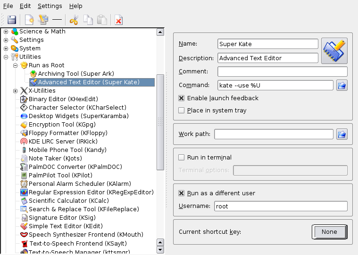Image resolution: width=358 pixels, height=255 pixels.
Task: Open the Settings menu in the menu bar
Action: pyautogui.click(x=50, y=6)
